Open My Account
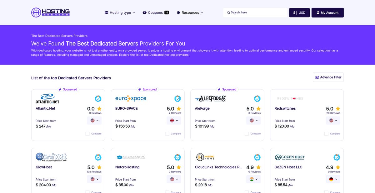The image size is (375, 193). click(x=327, y=13)
